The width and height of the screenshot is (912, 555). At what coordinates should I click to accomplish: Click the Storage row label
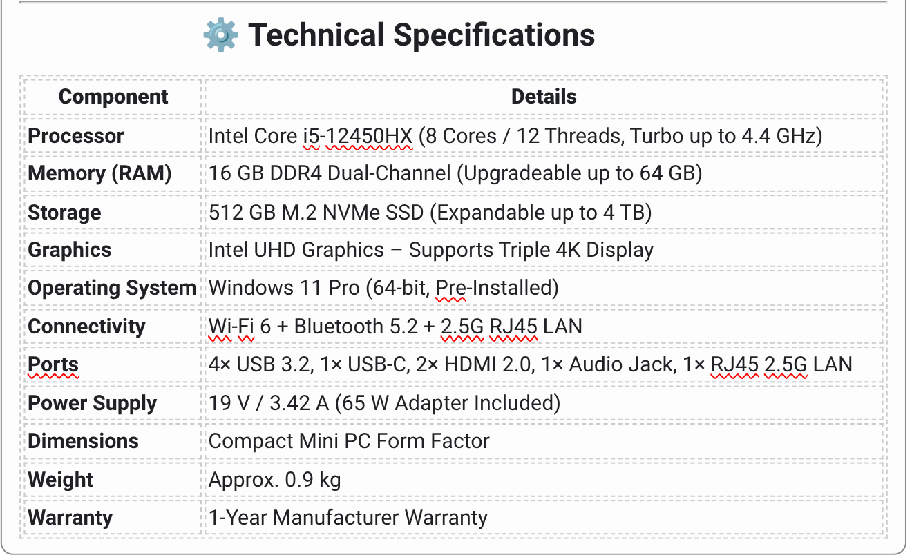click(x=64, y=213)
